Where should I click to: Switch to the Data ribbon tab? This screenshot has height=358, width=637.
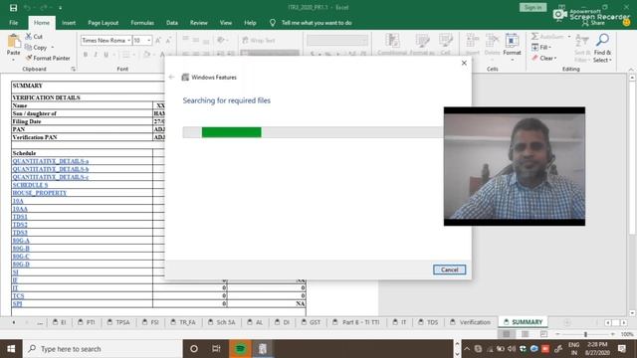tap(172, 23)
